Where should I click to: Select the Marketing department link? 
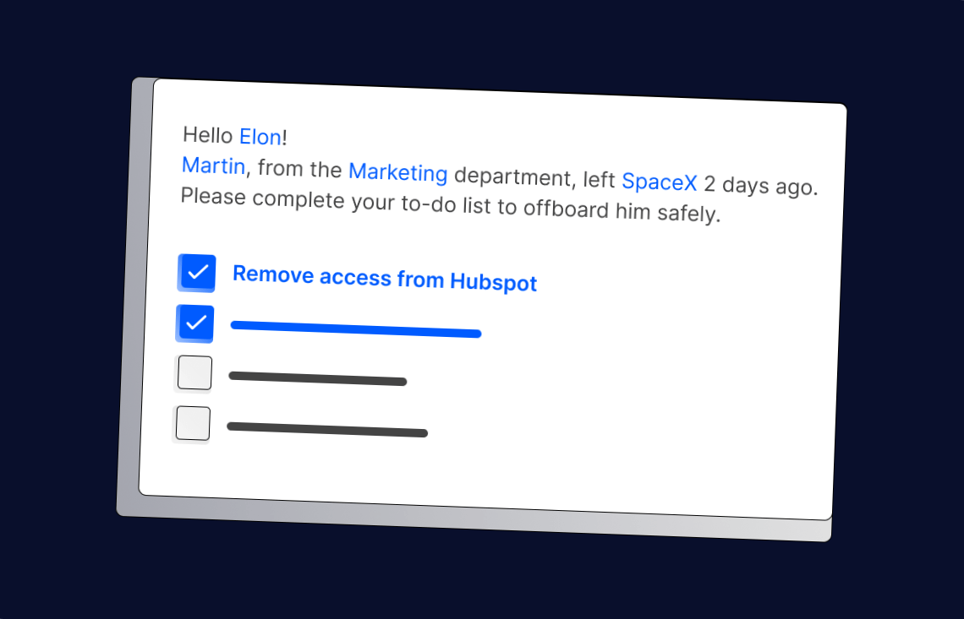397,172
